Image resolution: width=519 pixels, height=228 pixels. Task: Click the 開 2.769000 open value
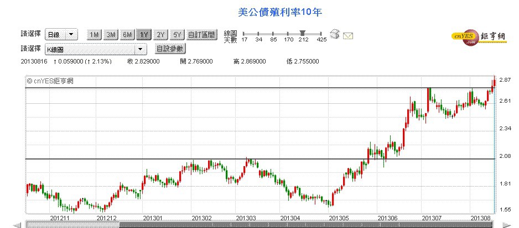(196, 61)
